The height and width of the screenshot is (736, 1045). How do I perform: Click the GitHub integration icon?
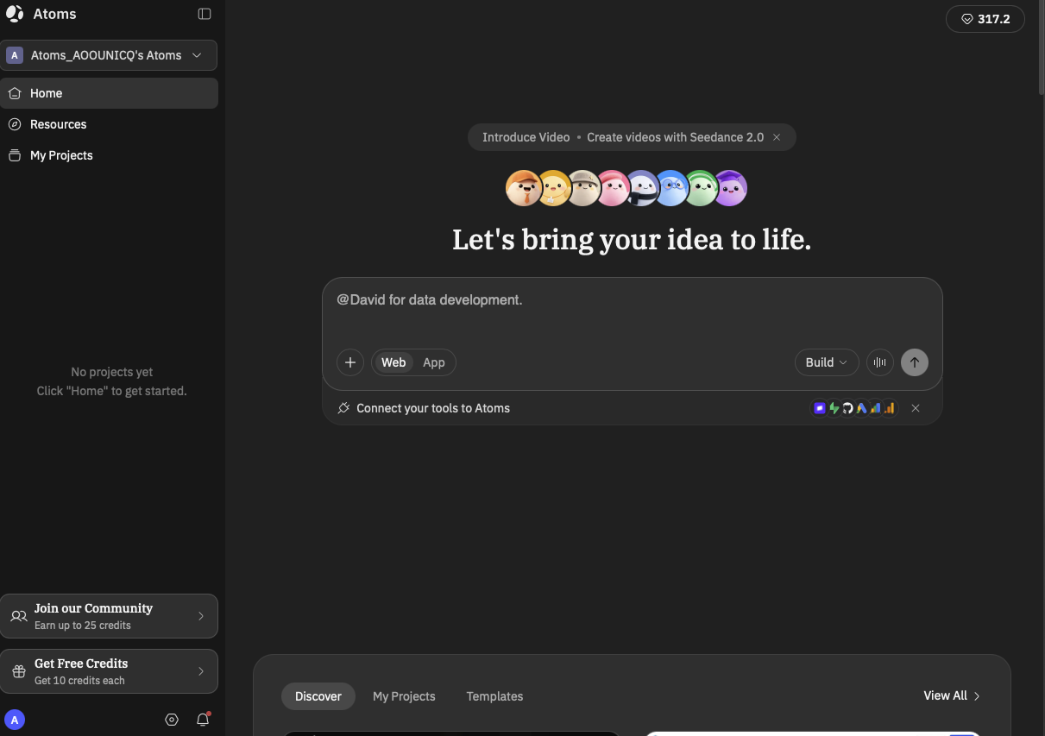point(847,408)
